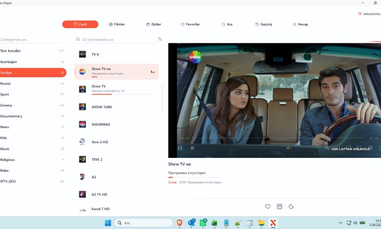Select the Religious category

[33, 159]
